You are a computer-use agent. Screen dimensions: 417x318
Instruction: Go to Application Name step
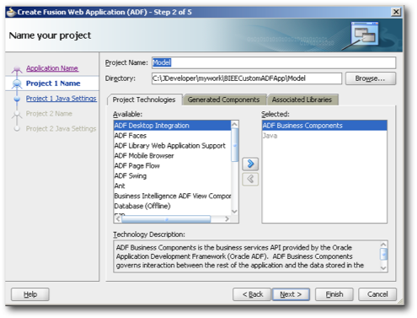tap(52, 68)
